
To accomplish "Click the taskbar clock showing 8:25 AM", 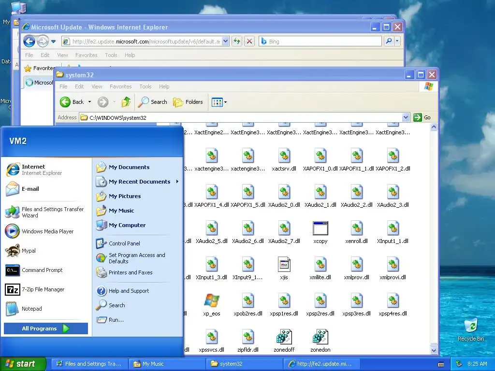I will pos(477,364).
